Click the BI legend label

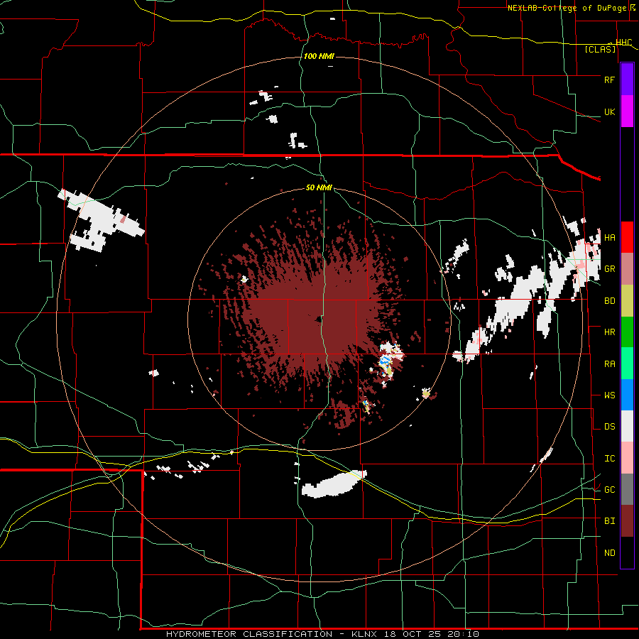click(609, 521)
